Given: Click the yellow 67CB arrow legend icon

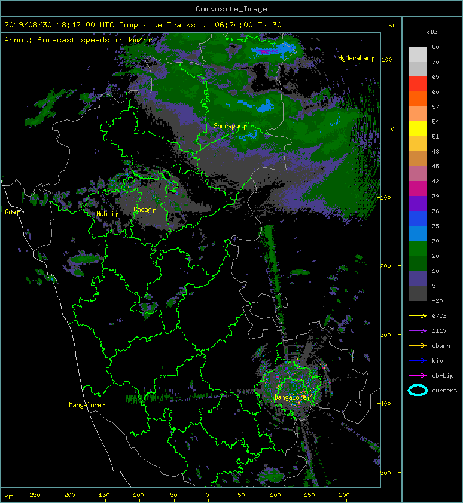Looking at the screenshot, I should coord(418,316).
